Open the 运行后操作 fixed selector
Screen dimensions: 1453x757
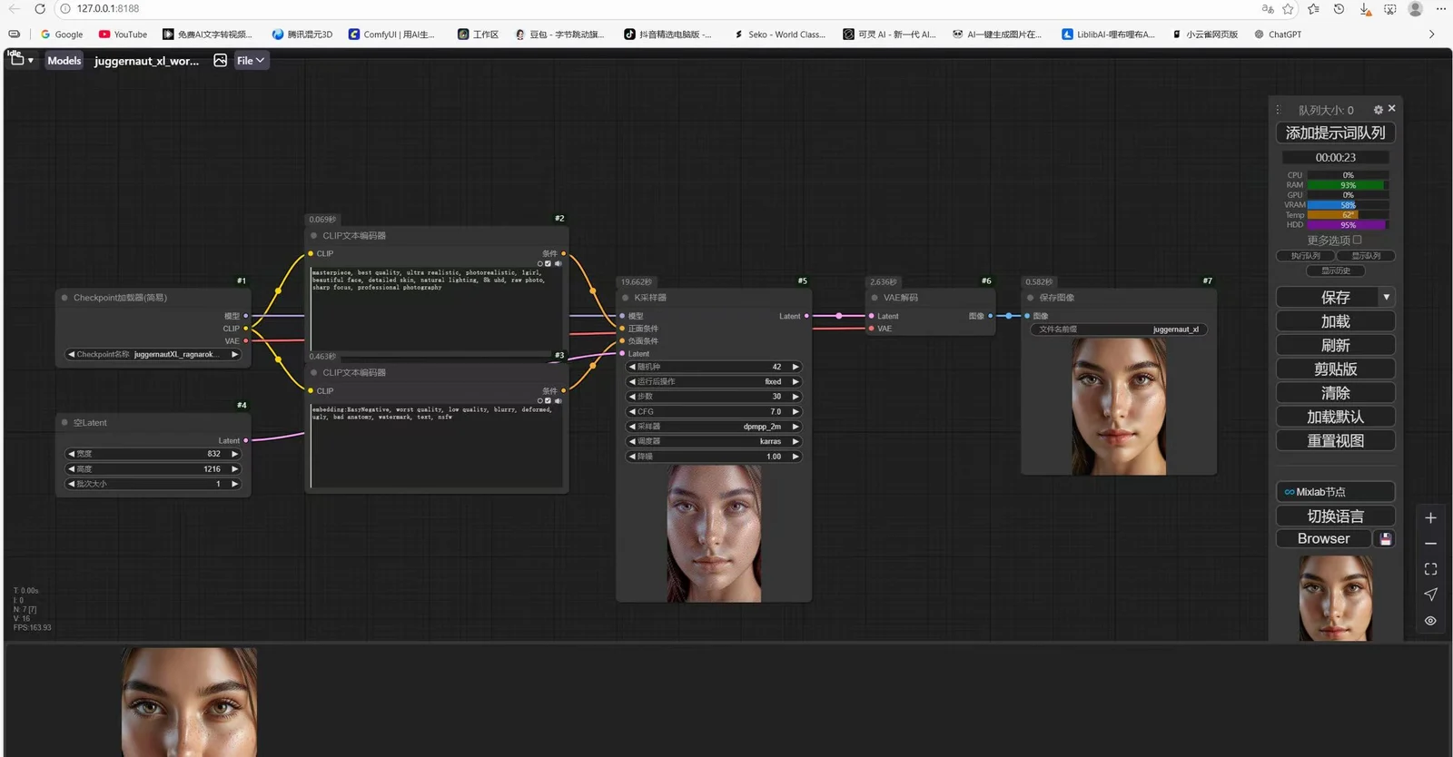tap(714, 381)
